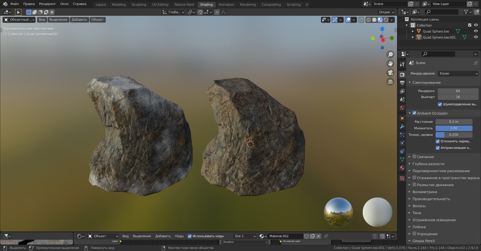The image size is (481, 251).
Task: Open the Modifiers wrench tab icon
Action: point(402,126)
